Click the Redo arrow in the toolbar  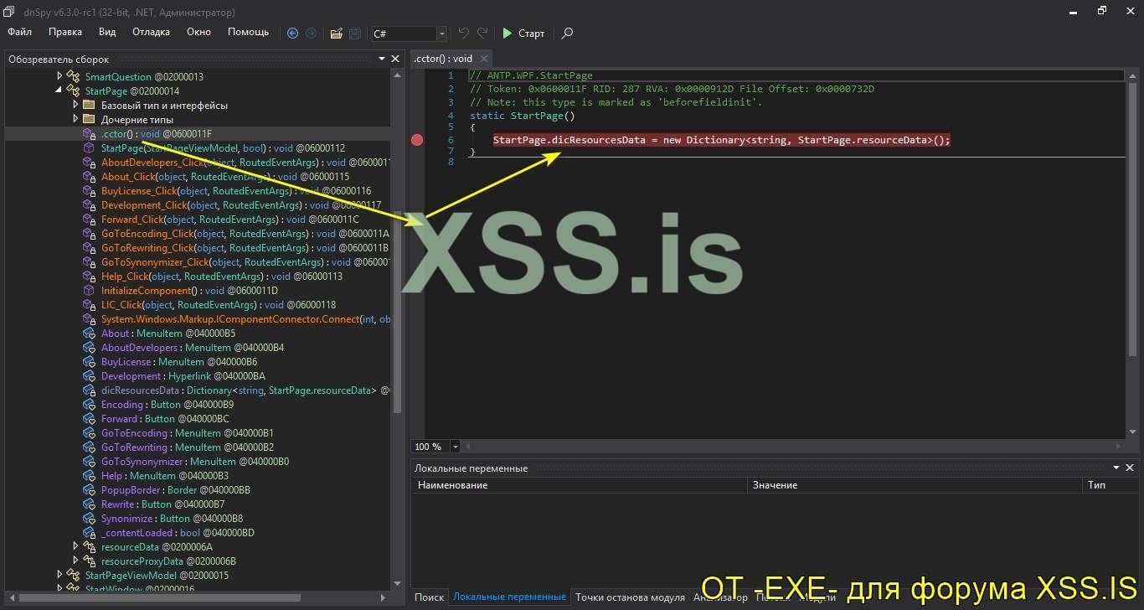[482, 34]
